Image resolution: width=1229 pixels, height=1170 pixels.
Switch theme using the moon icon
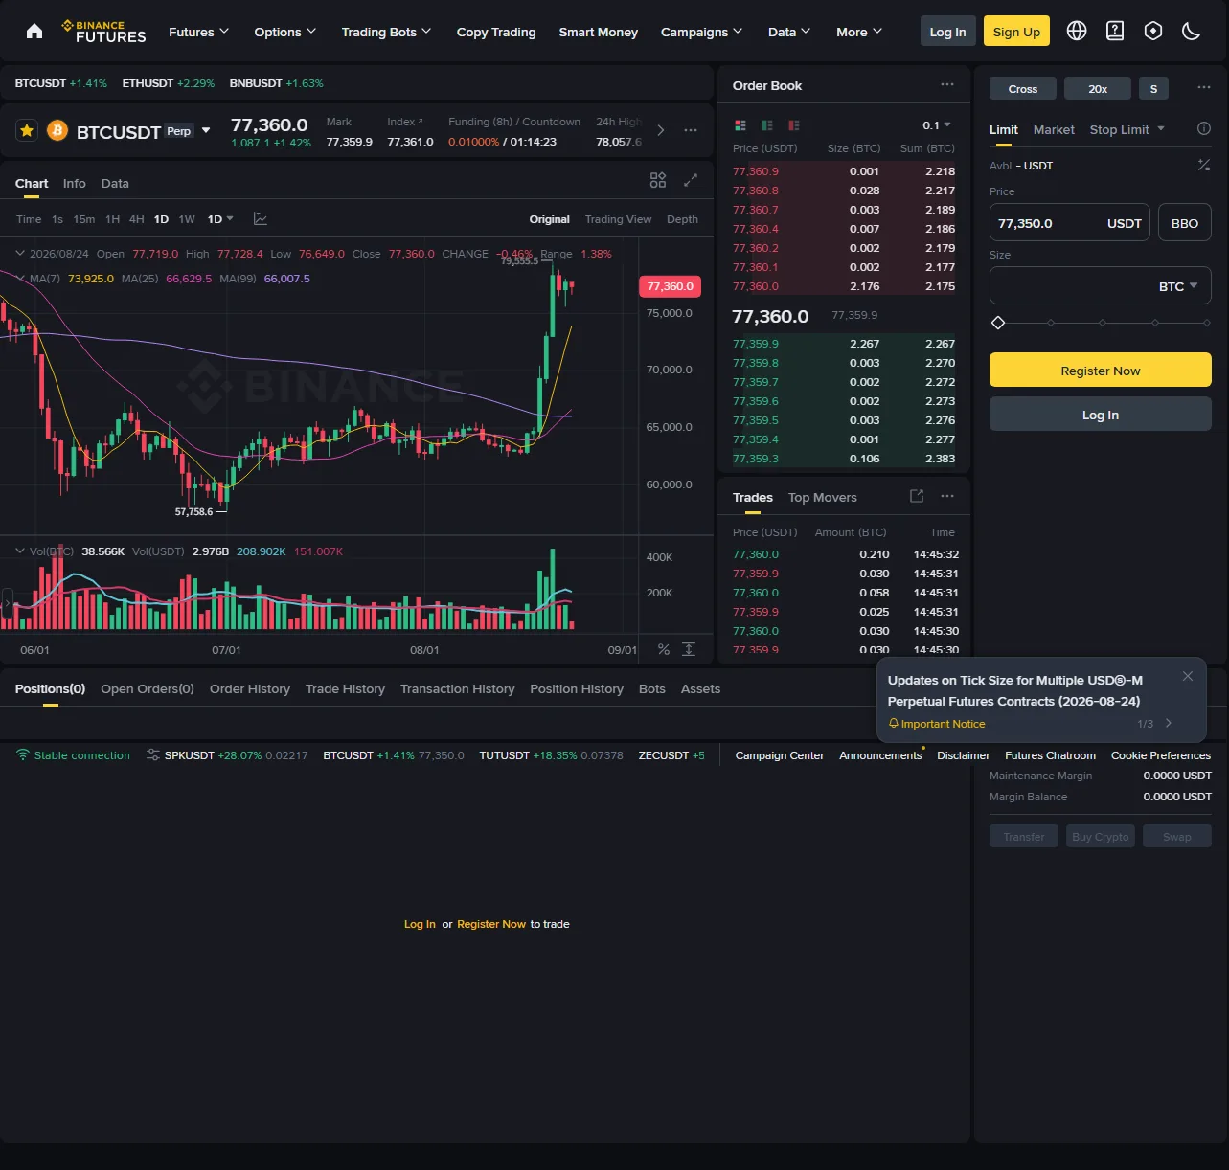1192,31
